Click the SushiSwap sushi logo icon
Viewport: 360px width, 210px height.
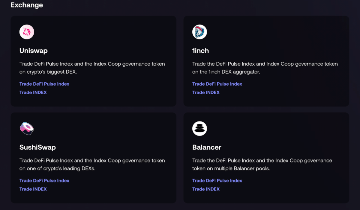pyautogui.click(x=27, y=129)
